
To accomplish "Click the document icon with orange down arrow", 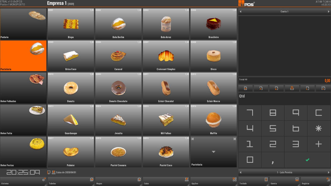I will 307,88.
